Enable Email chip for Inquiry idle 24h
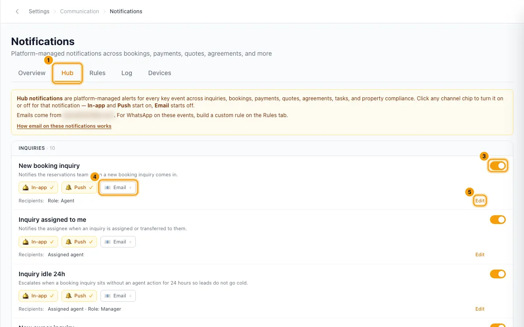This screenshot has width=524, height=327. click(x=118, y=296)
